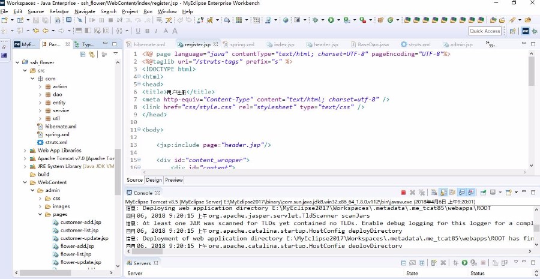Click the green Run button in main toolbar
The width and height of the screenshot is (540, 279).
pyautogui.click(x=331, y=20)
